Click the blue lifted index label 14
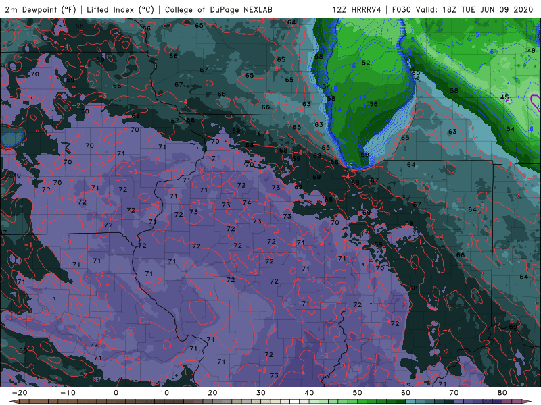This screenshot has height=405, width=541. tap(337, 109)
